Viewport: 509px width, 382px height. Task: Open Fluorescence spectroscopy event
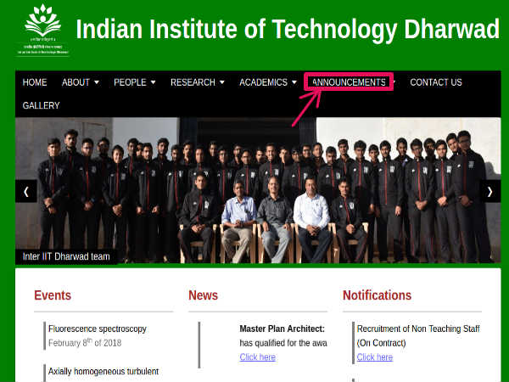coord(98,329)
